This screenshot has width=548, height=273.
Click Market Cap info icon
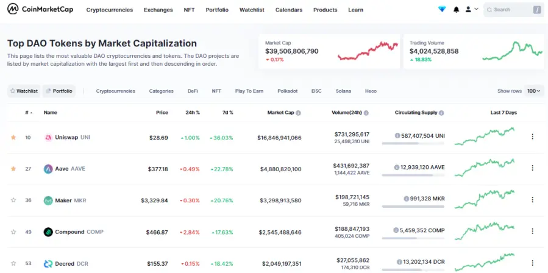pos(298,113)
